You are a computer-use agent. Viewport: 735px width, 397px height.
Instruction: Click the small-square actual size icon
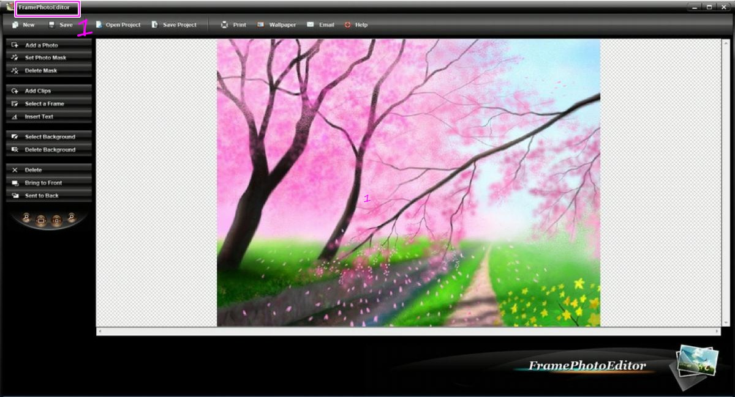[57, 220]
